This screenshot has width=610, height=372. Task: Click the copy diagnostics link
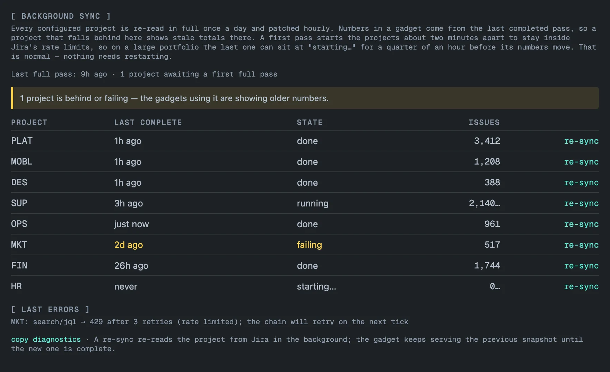tap(46, 339)
